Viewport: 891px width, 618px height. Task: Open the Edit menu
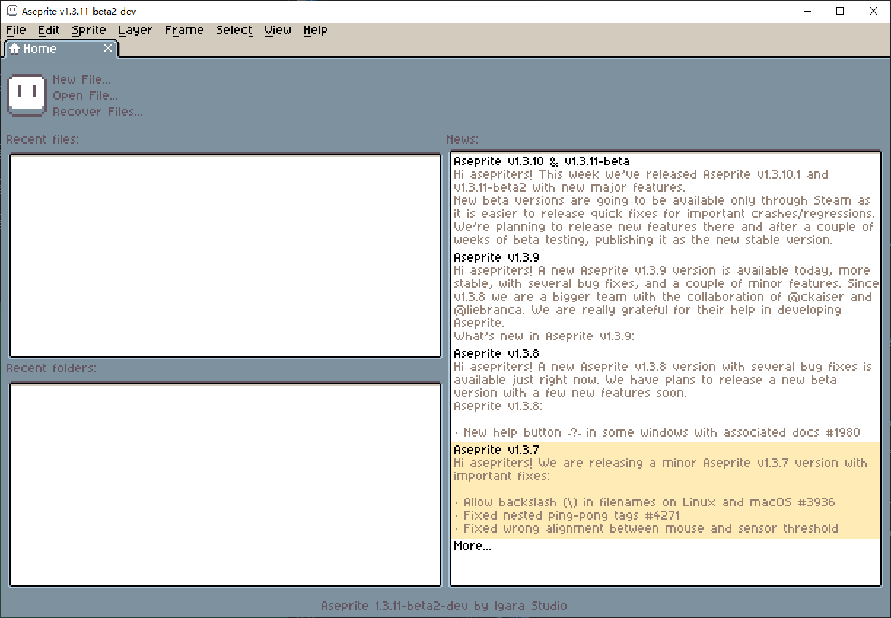click(x=49, y=30)
